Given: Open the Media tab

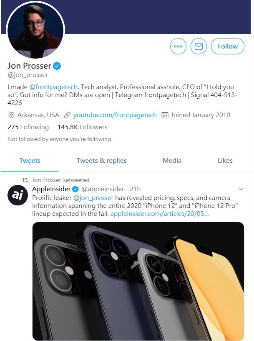Looking at the screenshot, I should tap(172, 160).
